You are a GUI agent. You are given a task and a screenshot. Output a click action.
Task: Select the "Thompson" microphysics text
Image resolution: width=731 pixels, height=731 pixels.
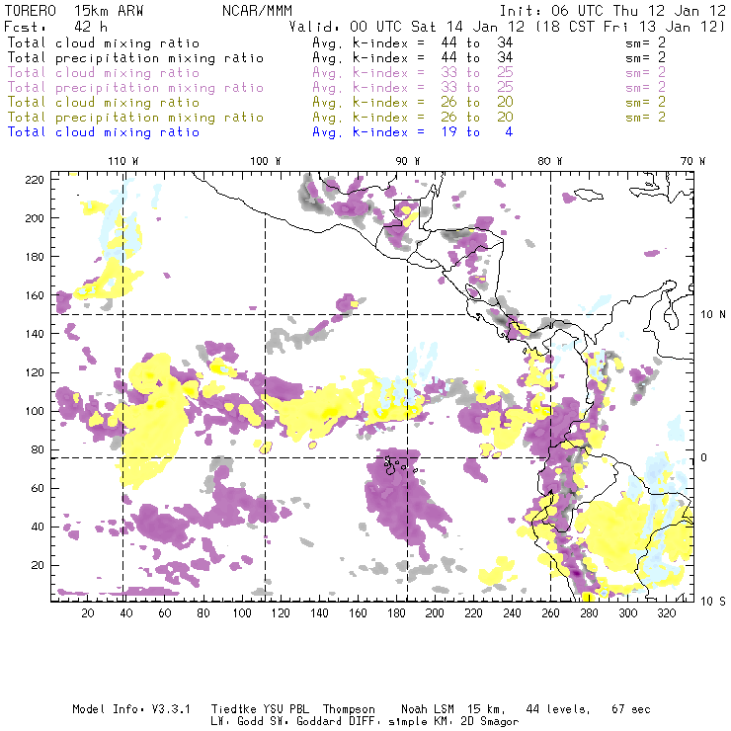pyautogui.click(x=349, y=709)
